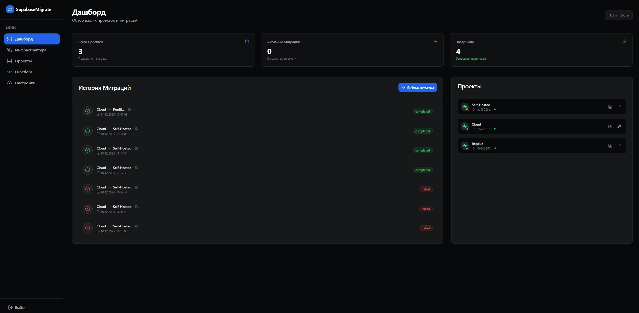Image resolution: width=639 pixels, height=313 pixels.
Task: Open stats chart for Cloud project
Action: [610, 126]
